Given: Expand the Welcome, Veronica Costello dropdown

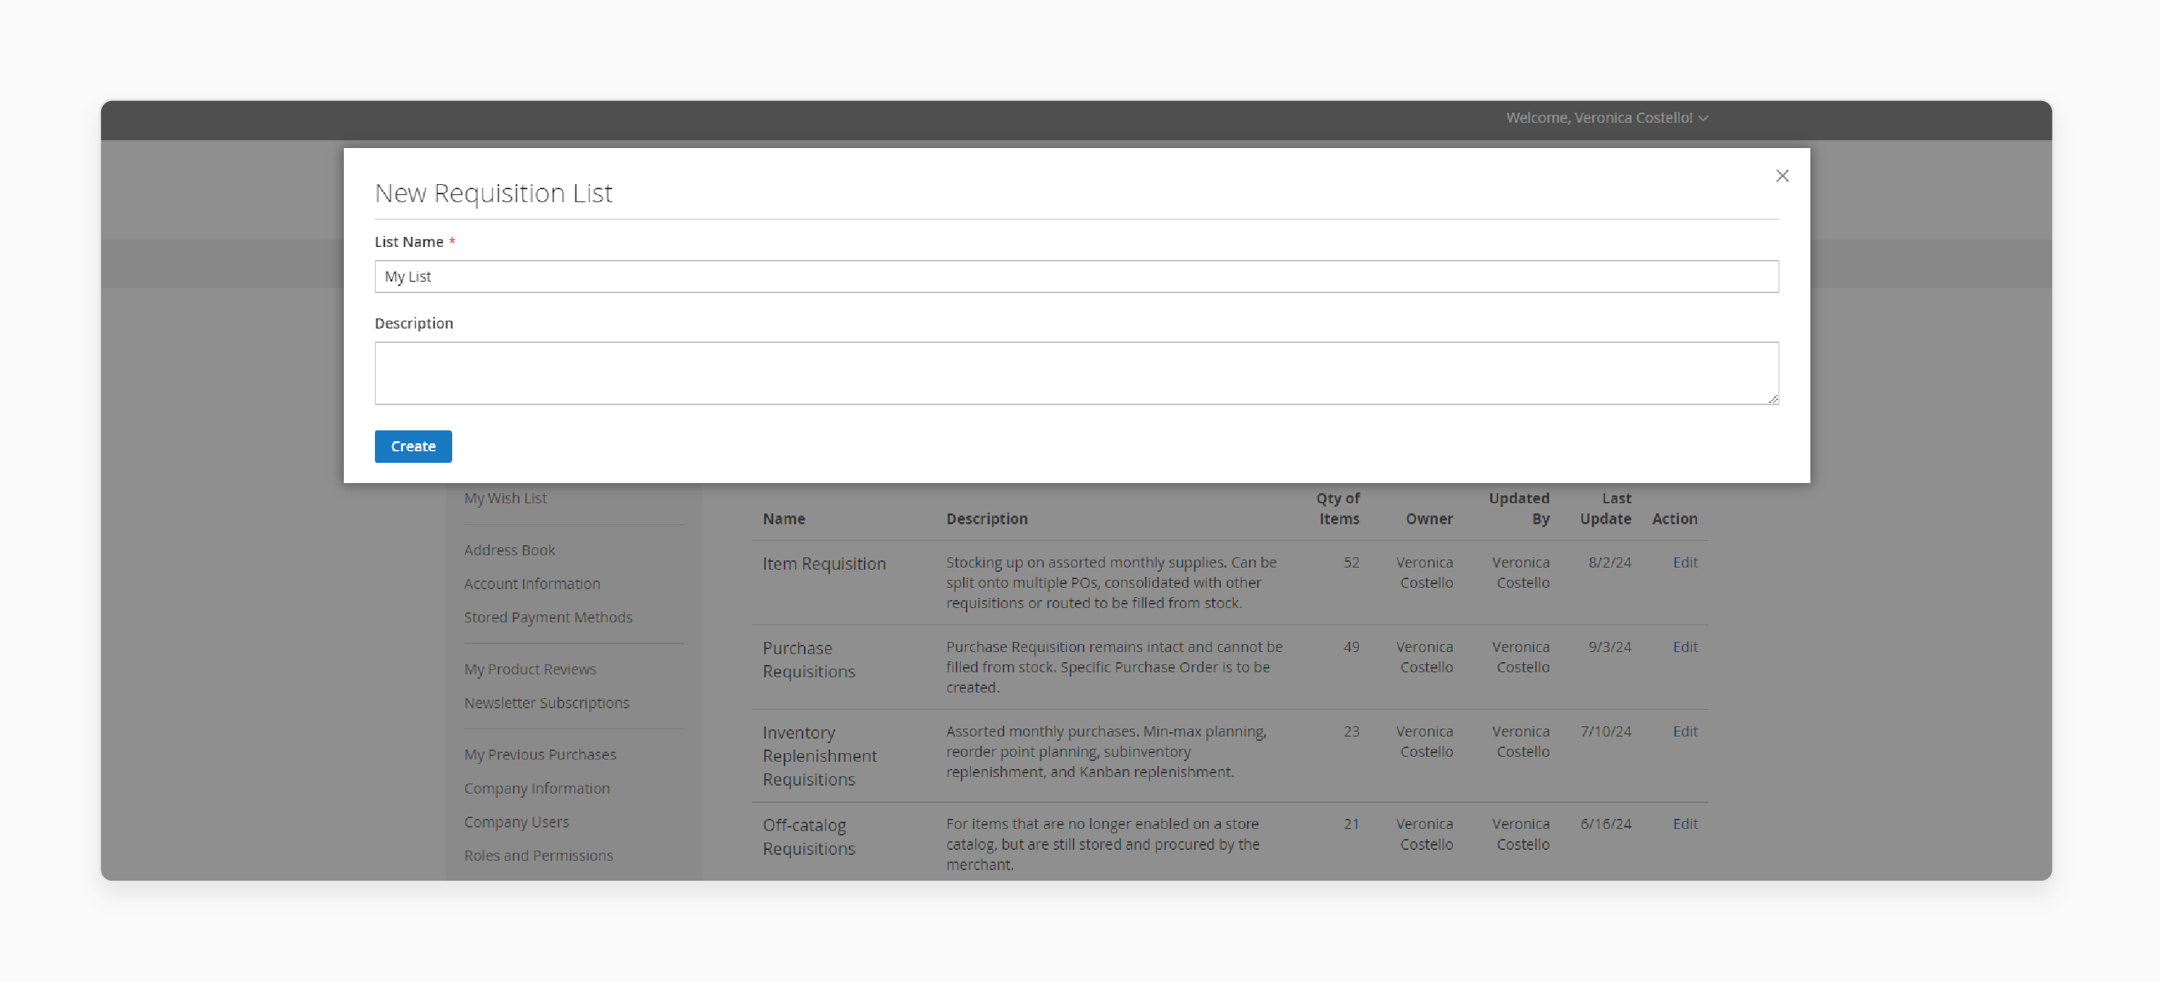Looking at the screenshot, I should (1606, 118).
